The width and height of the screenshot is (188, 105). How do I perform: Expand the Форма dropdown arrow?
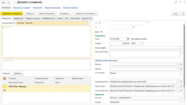click(x=181, y=102)
